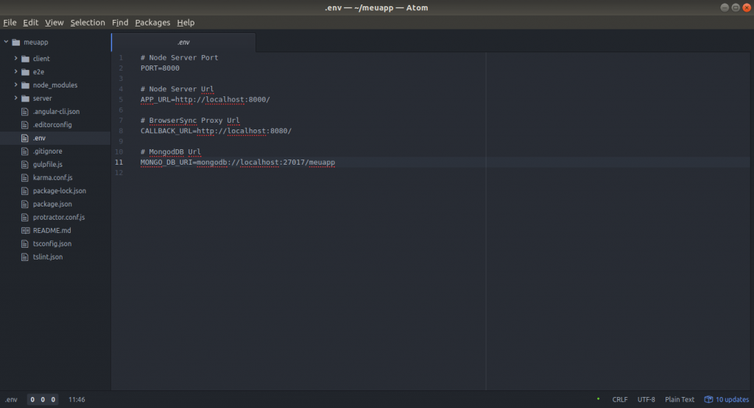Viewport: 754px width, 408px height.
Task: Expand the server folder arrow
Action: (x=15, y=99)
